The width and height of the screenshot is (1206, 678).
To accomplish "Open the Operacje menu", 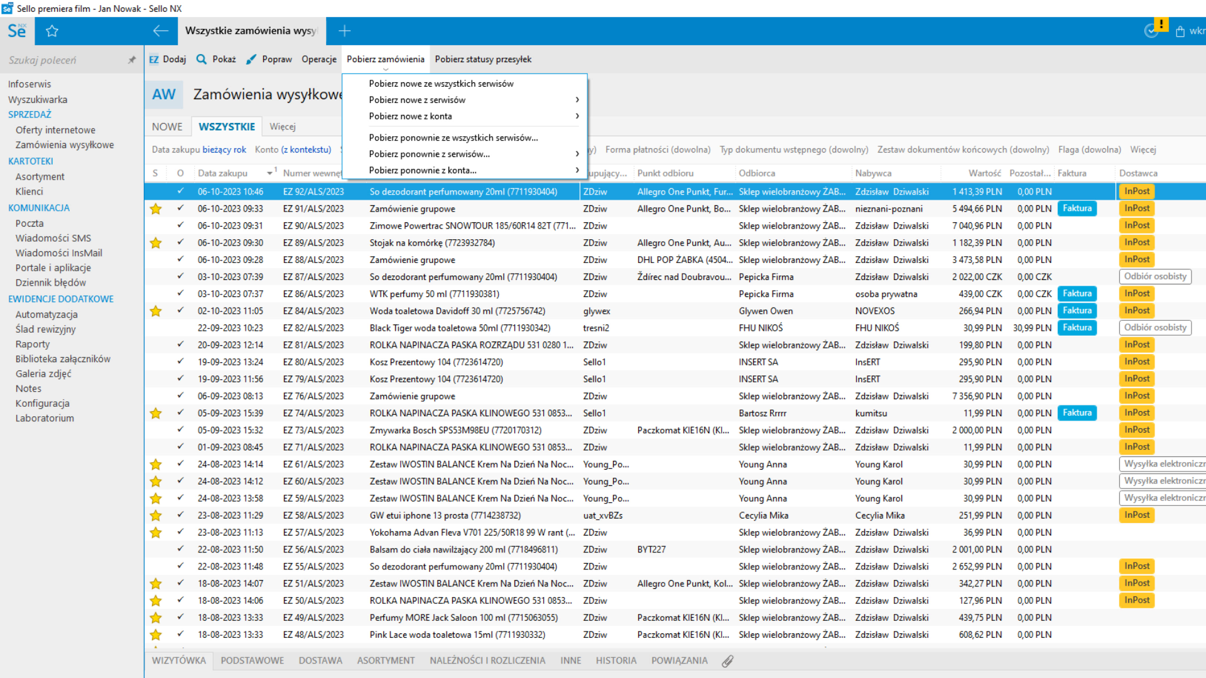I will click(x=319, y=59).
